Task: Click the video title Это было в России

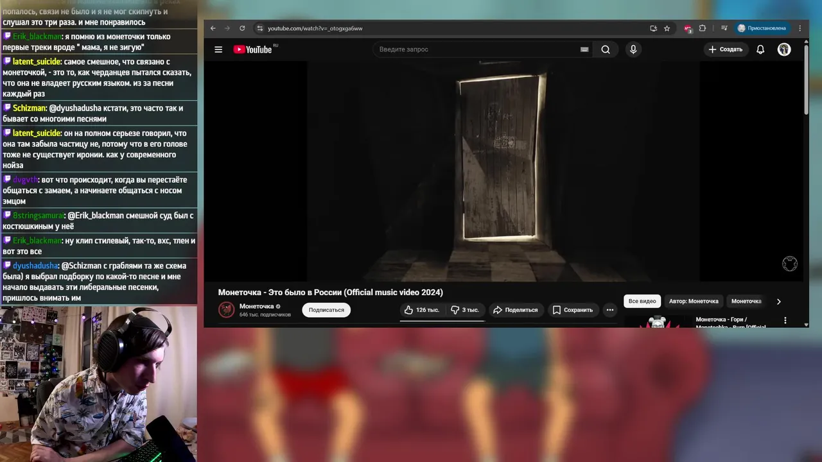Action: (330, 293)
